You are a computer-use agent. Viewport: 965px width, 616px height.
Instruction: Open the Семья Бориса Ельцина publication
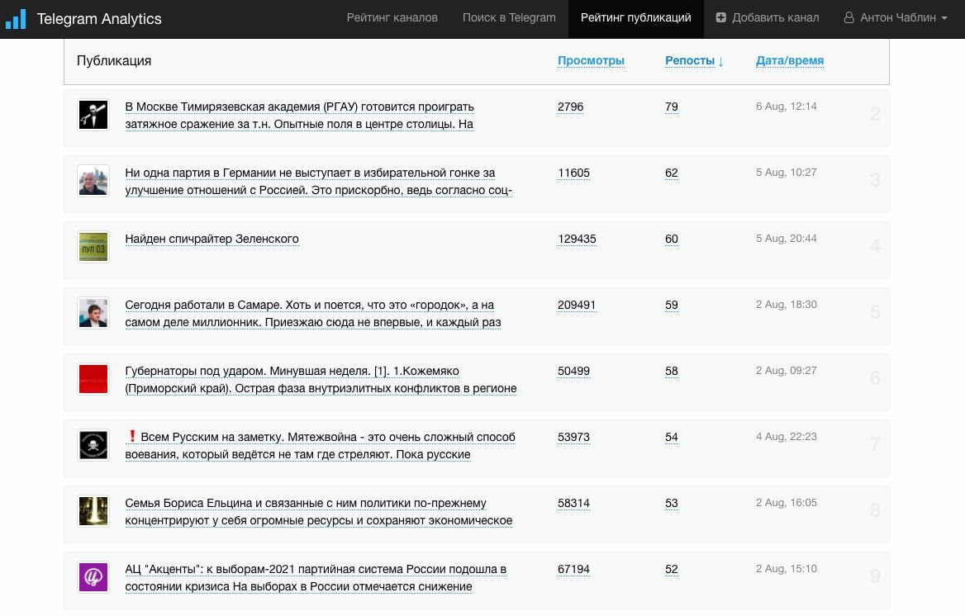tap(318, 511)
